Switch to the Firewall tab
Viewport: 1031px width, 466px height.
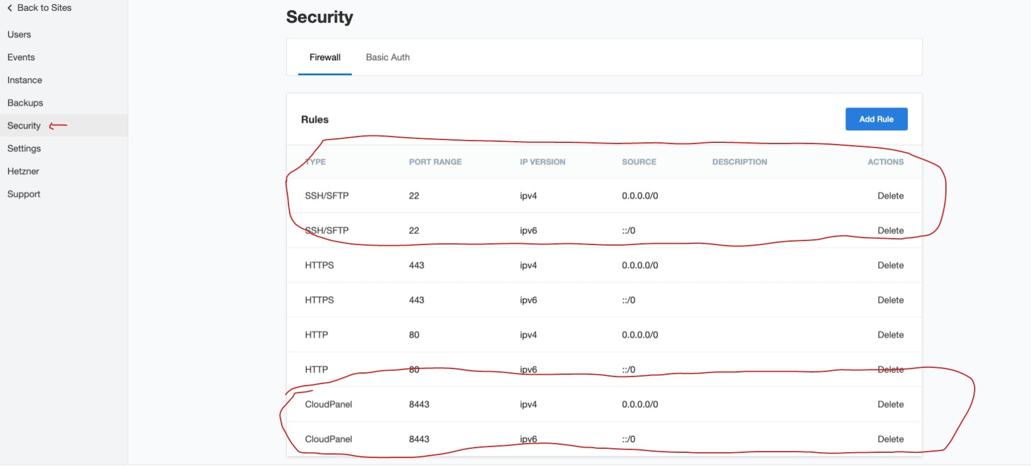[x=325, y=57]
